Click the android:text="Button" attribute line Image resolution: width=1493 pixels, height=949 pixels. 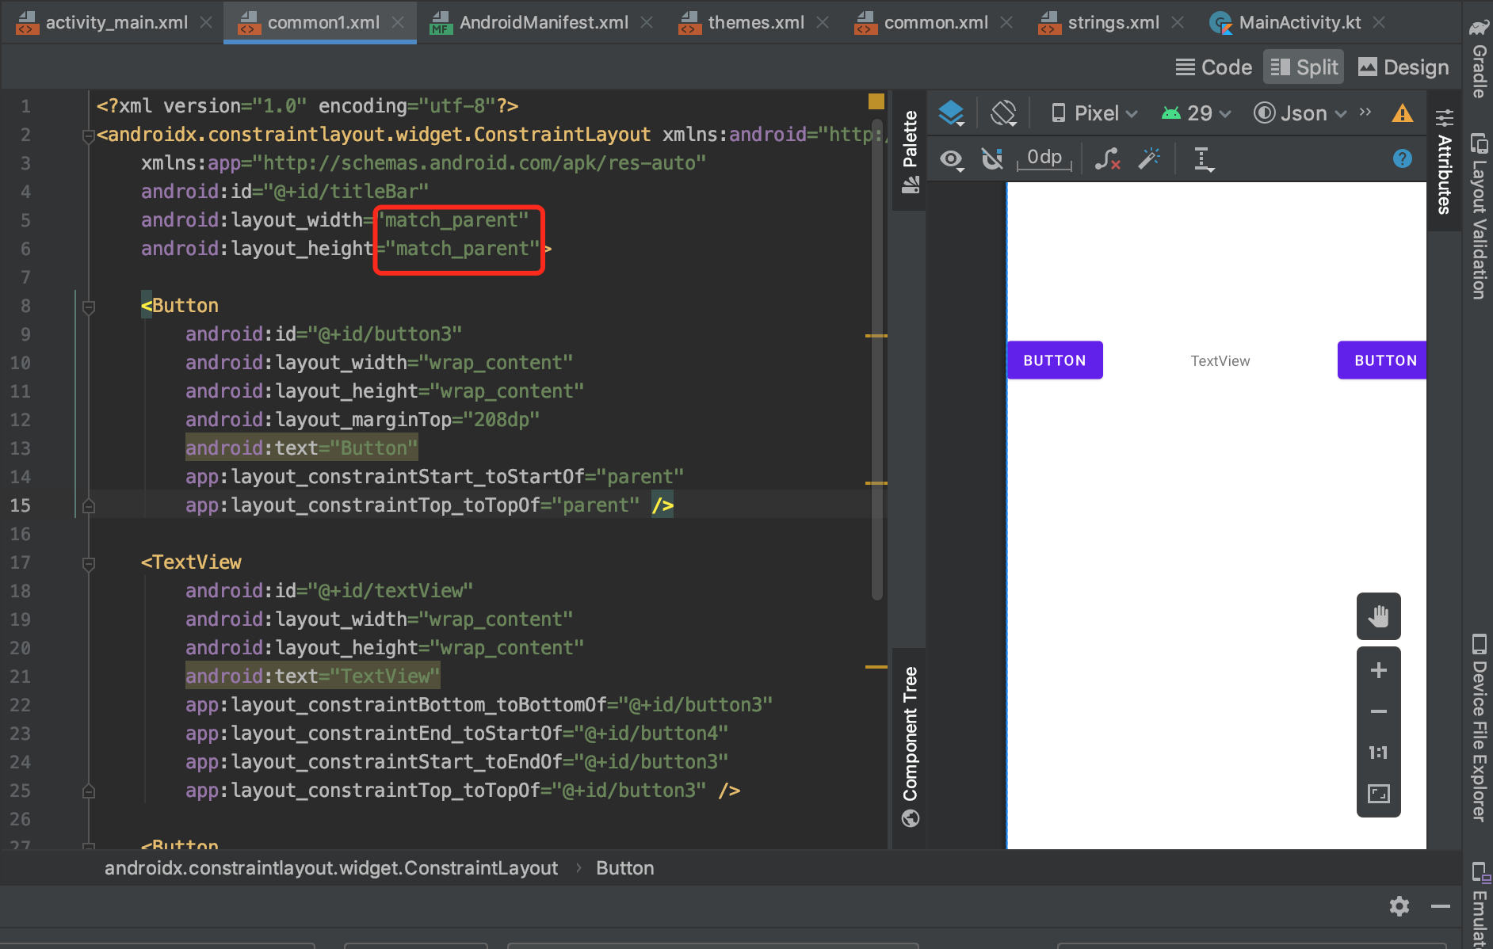tap(302, 448)
